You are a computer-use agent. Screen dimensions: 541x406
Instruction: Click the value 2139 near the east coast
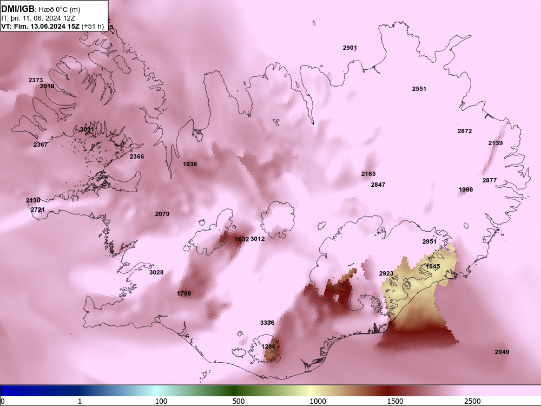(x=495, y=142)
